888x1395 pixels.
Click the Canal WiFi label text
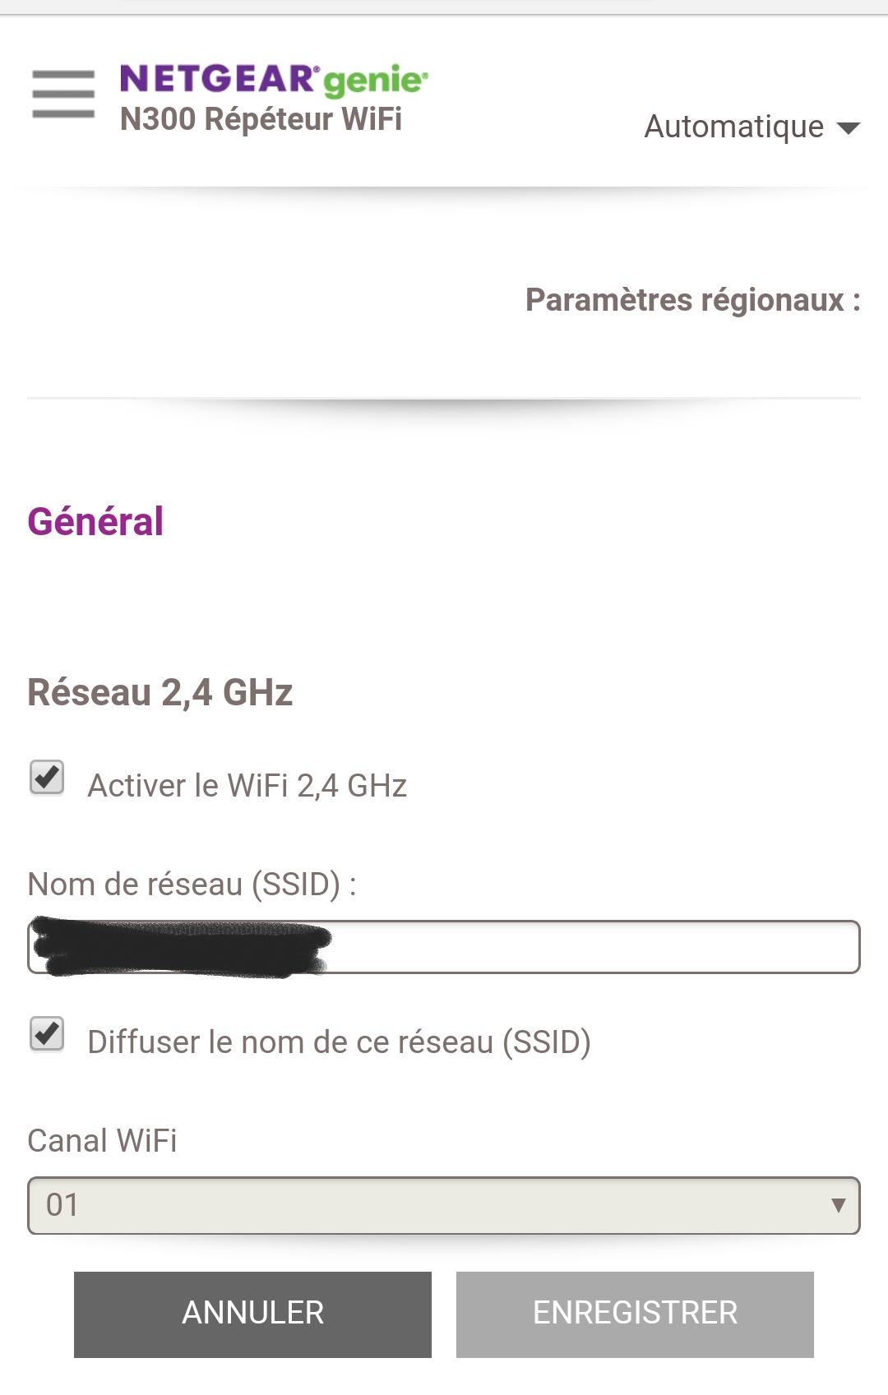tap(102, 1141)
